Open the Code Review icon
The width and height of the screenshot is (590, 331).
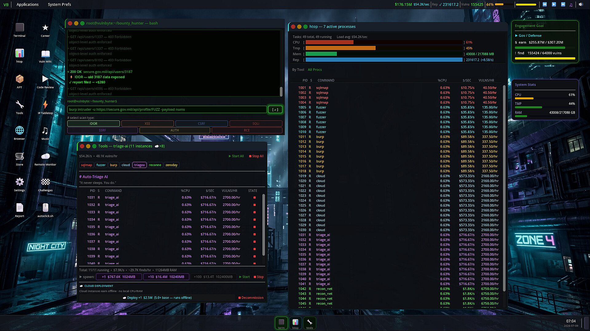pos(45,82)
